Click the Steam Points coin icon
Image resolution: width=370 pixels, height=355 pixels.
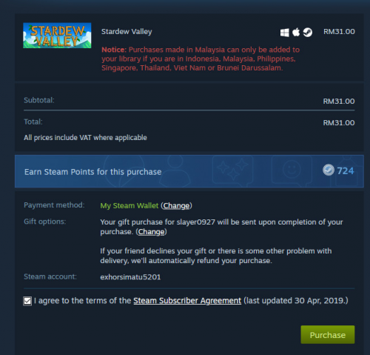pyautogui.click(x=329, y=170)
